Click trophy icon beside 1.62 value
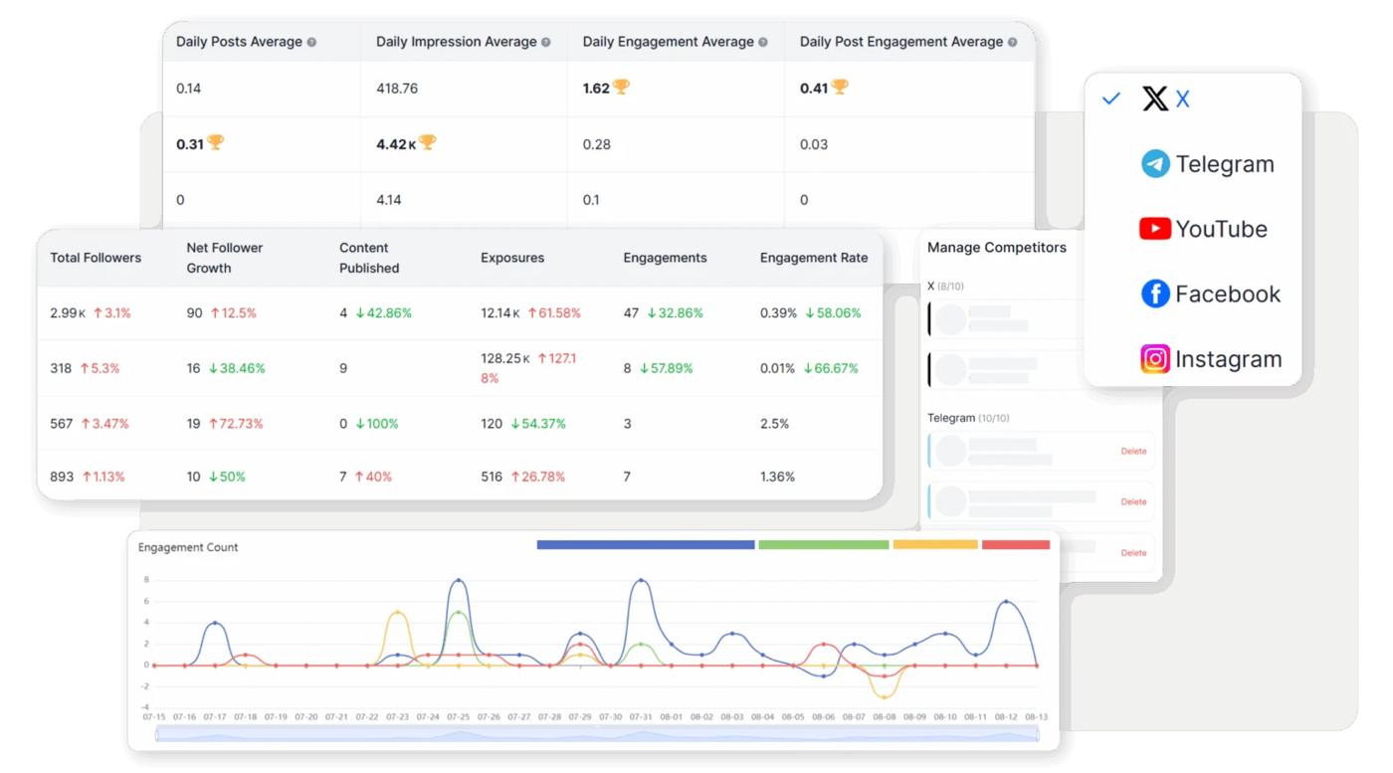Screen dimensions: 1393x773 621,88
